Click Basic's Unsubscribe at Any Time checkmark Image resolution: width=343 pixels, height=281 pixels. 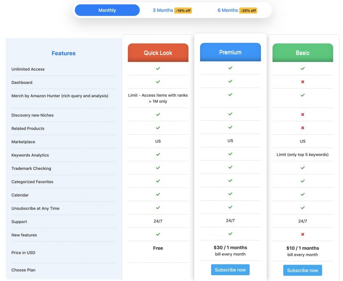tap(302, 207)
